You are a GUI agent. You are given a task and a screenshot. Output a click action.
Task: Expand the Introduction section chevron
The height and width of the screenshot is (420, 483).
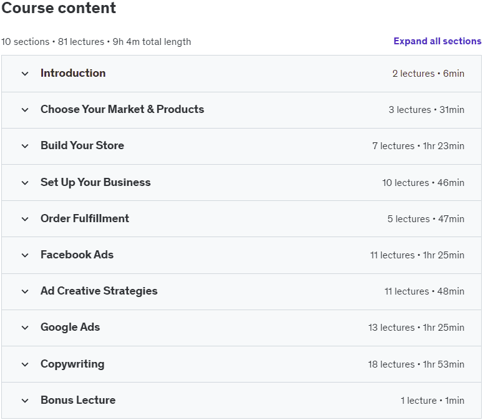pos(25,74)
